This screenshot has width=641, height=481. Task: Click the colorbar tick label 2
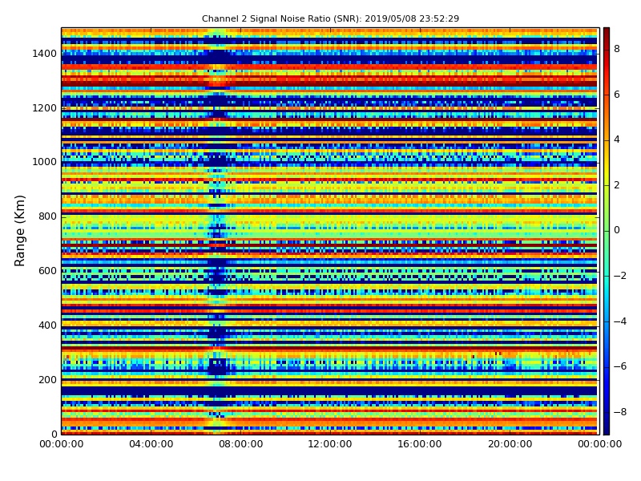tap(617, 185)
